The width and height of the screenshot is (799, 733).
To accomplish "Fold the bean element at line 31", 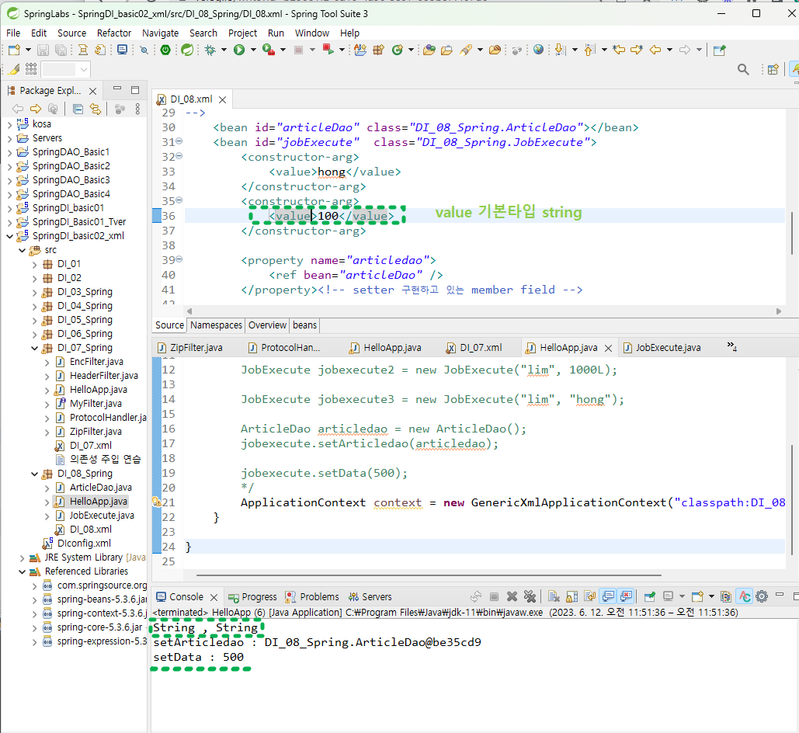I will coord(179,141).
